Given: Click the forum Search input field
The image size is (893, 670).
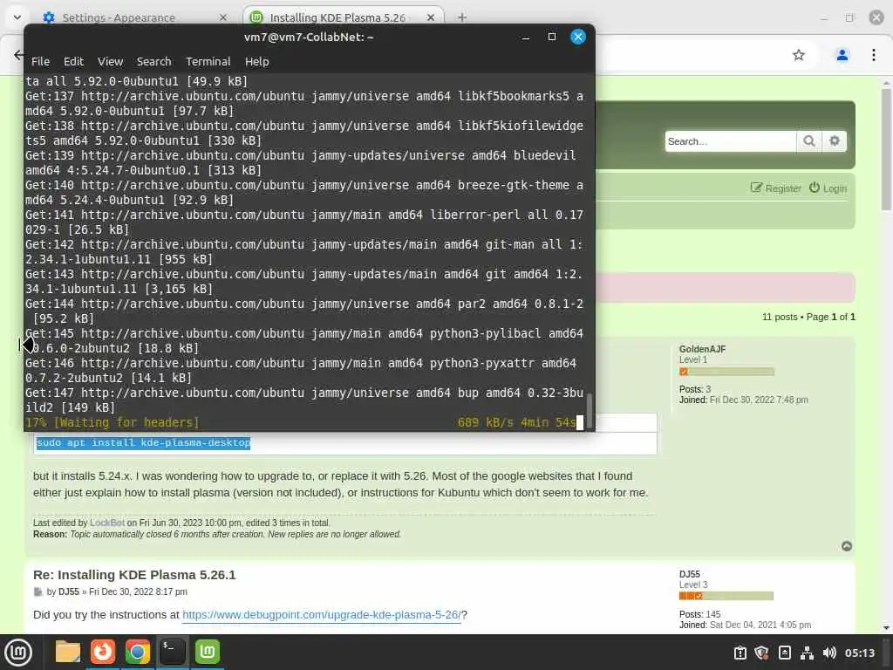Looking at the screenshot, I should 730,141.
